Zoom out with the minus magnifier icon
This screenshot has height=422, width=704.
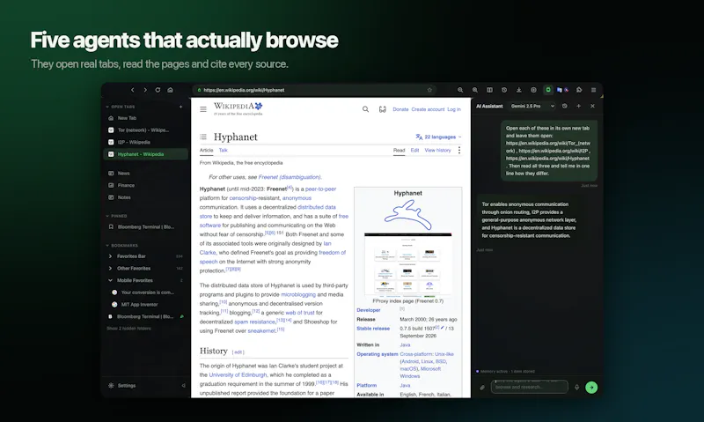click(x=460, y=90)
